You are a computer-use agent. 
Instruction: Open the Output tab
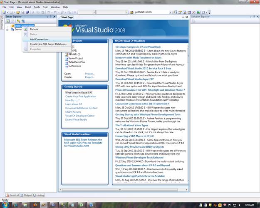(x=26, y=195)
